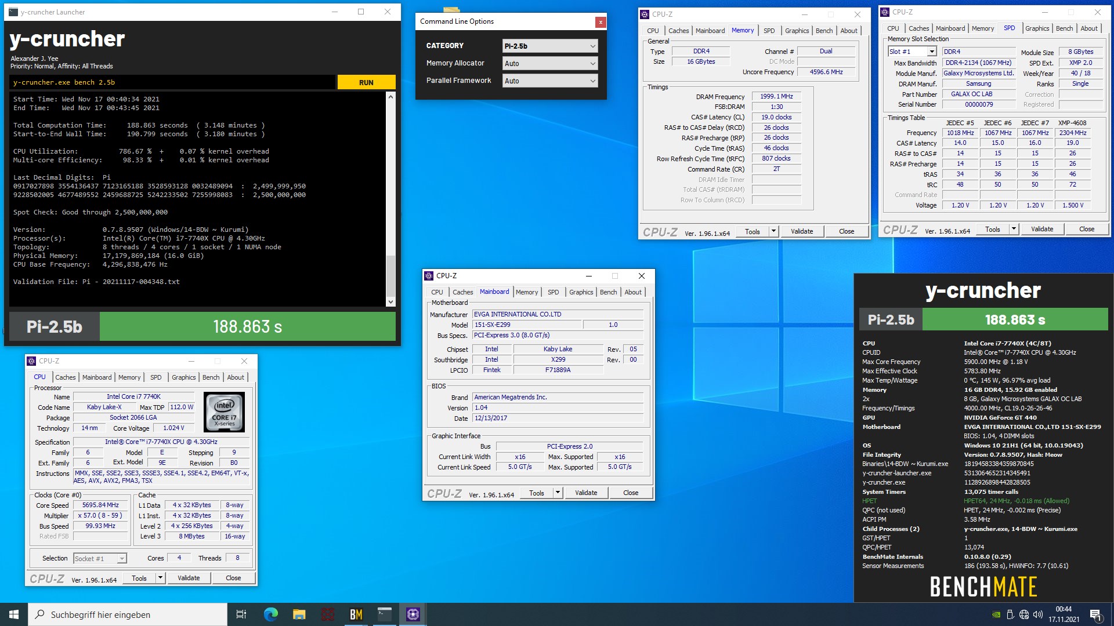1114x626 pixels.
Task: Open the CATEGORY dropdown showing Pi-2.5b
Action: [549, 46]
